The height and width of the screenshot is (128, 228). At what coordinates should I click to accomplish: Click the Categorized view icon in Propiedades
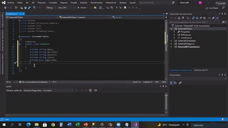[x=171, y=83]
